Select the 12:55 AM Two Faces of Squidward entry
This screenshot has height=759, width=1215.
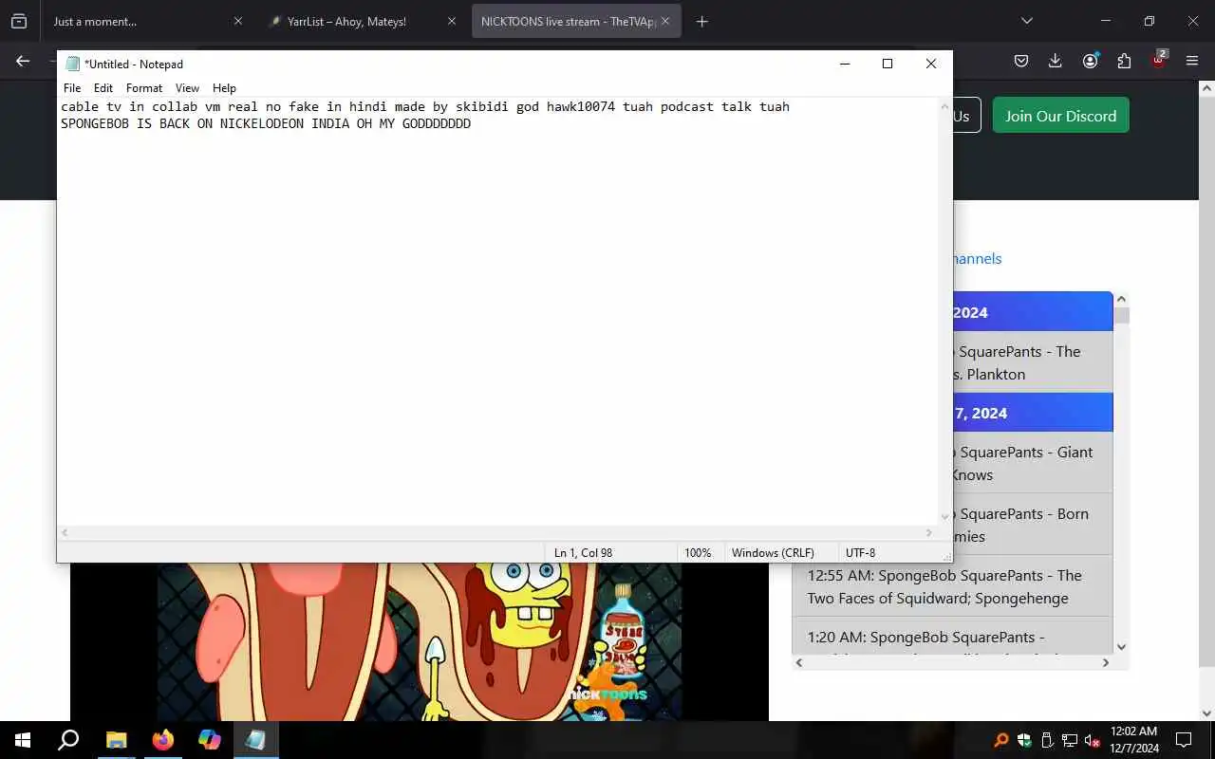952,586
